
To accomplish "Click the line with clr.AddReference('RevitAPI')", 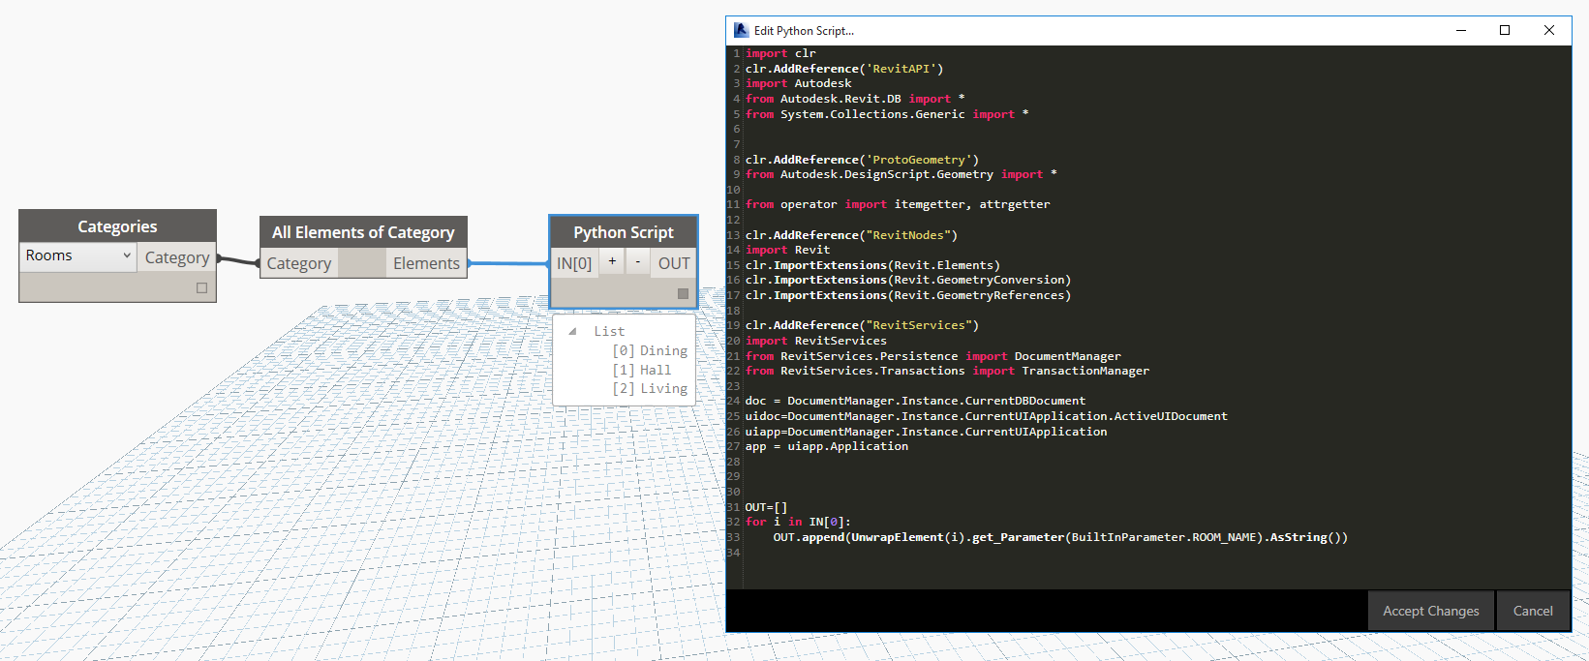I will coord(844,69).
